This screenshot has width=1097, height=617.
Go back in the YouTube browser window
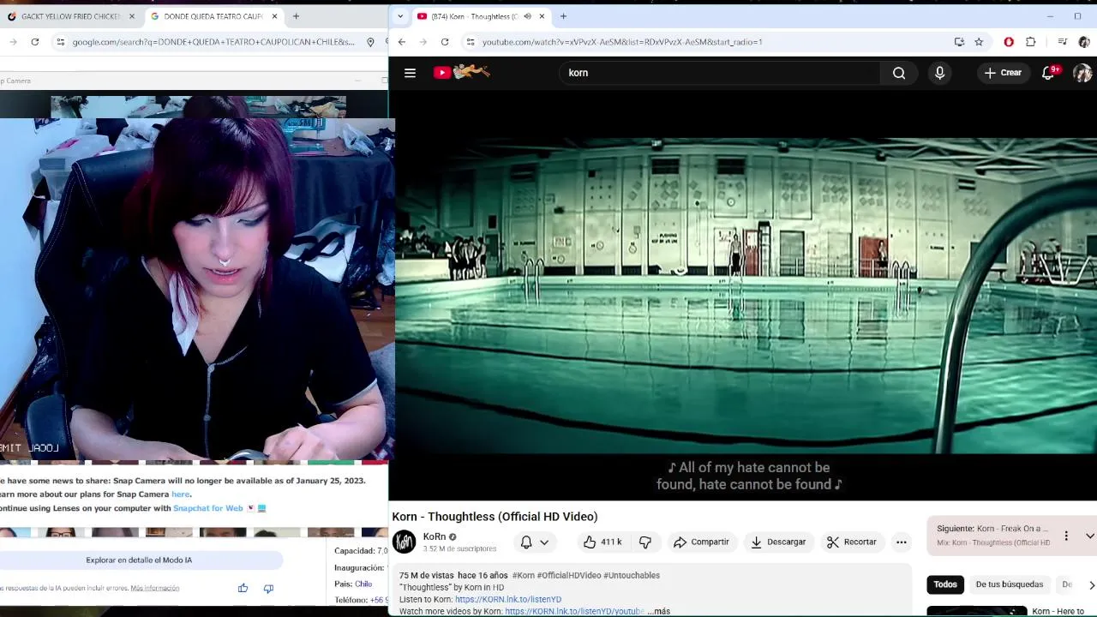(401, 42)
